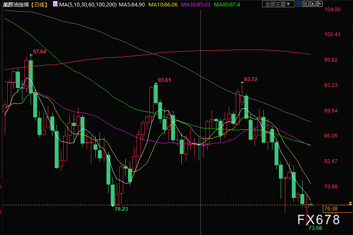353x235 pixels.
Task: Click the 93.61 peak price marker
Action: [x=164, y=80]
